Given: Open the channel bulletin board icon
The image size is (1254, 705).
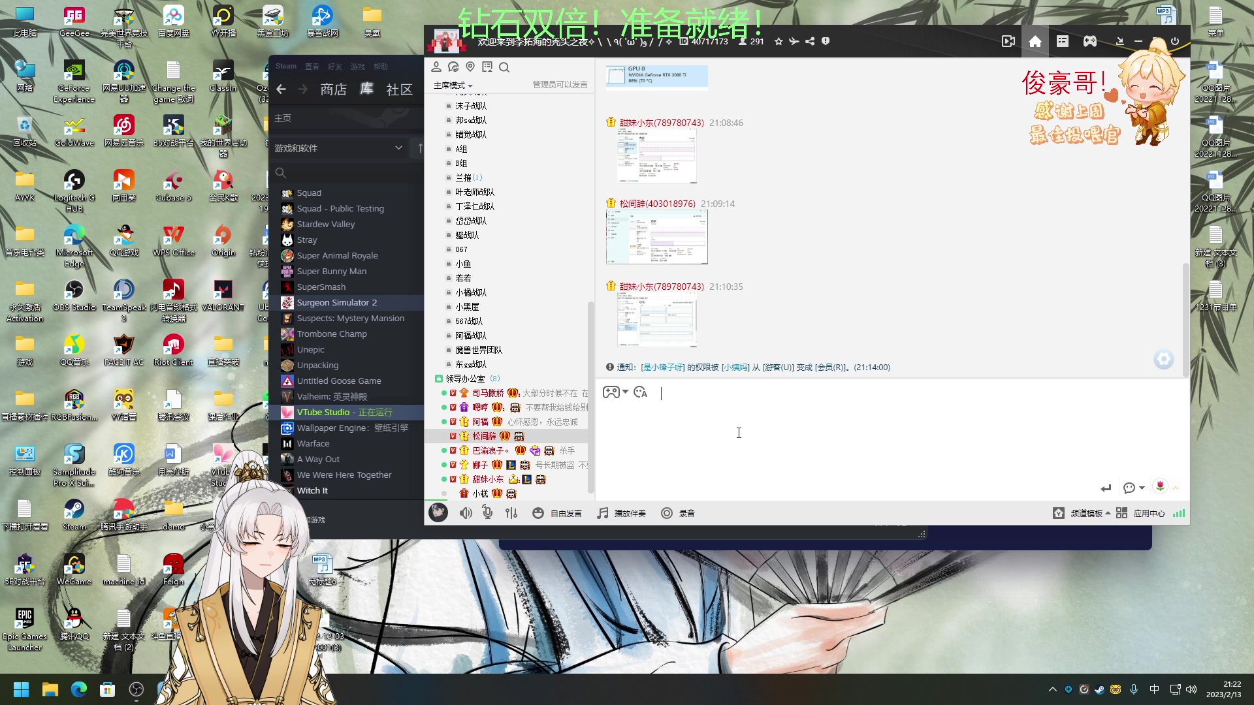Looking at the screenshot, I should pyautogui.click(x=487, y=67).
